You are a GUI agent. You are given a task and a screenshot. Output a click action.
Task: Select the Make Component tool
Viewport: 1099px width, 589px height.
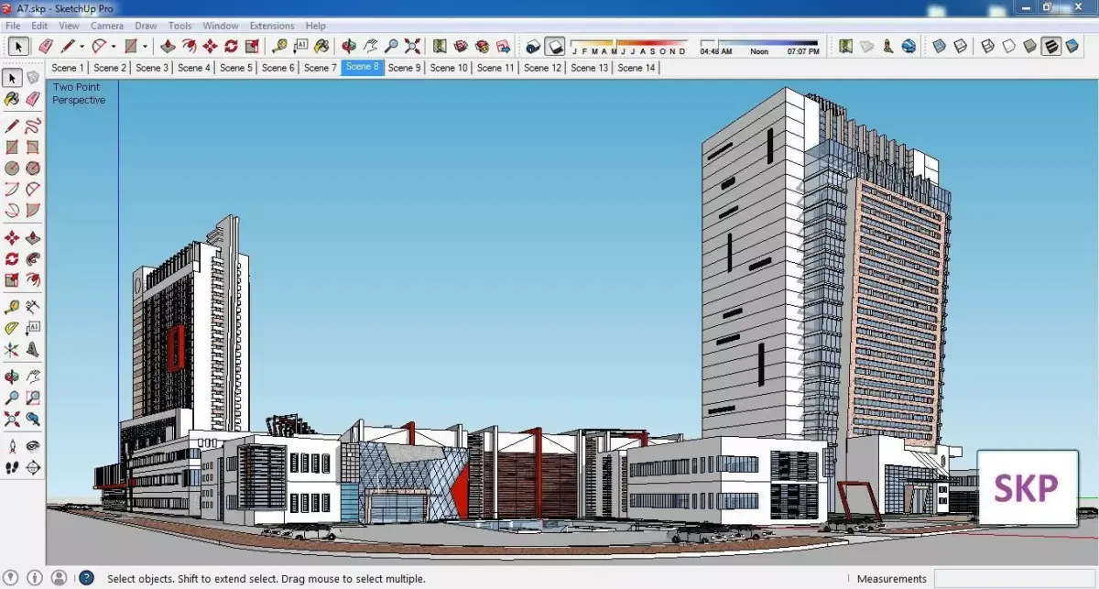tap(33, 78)
